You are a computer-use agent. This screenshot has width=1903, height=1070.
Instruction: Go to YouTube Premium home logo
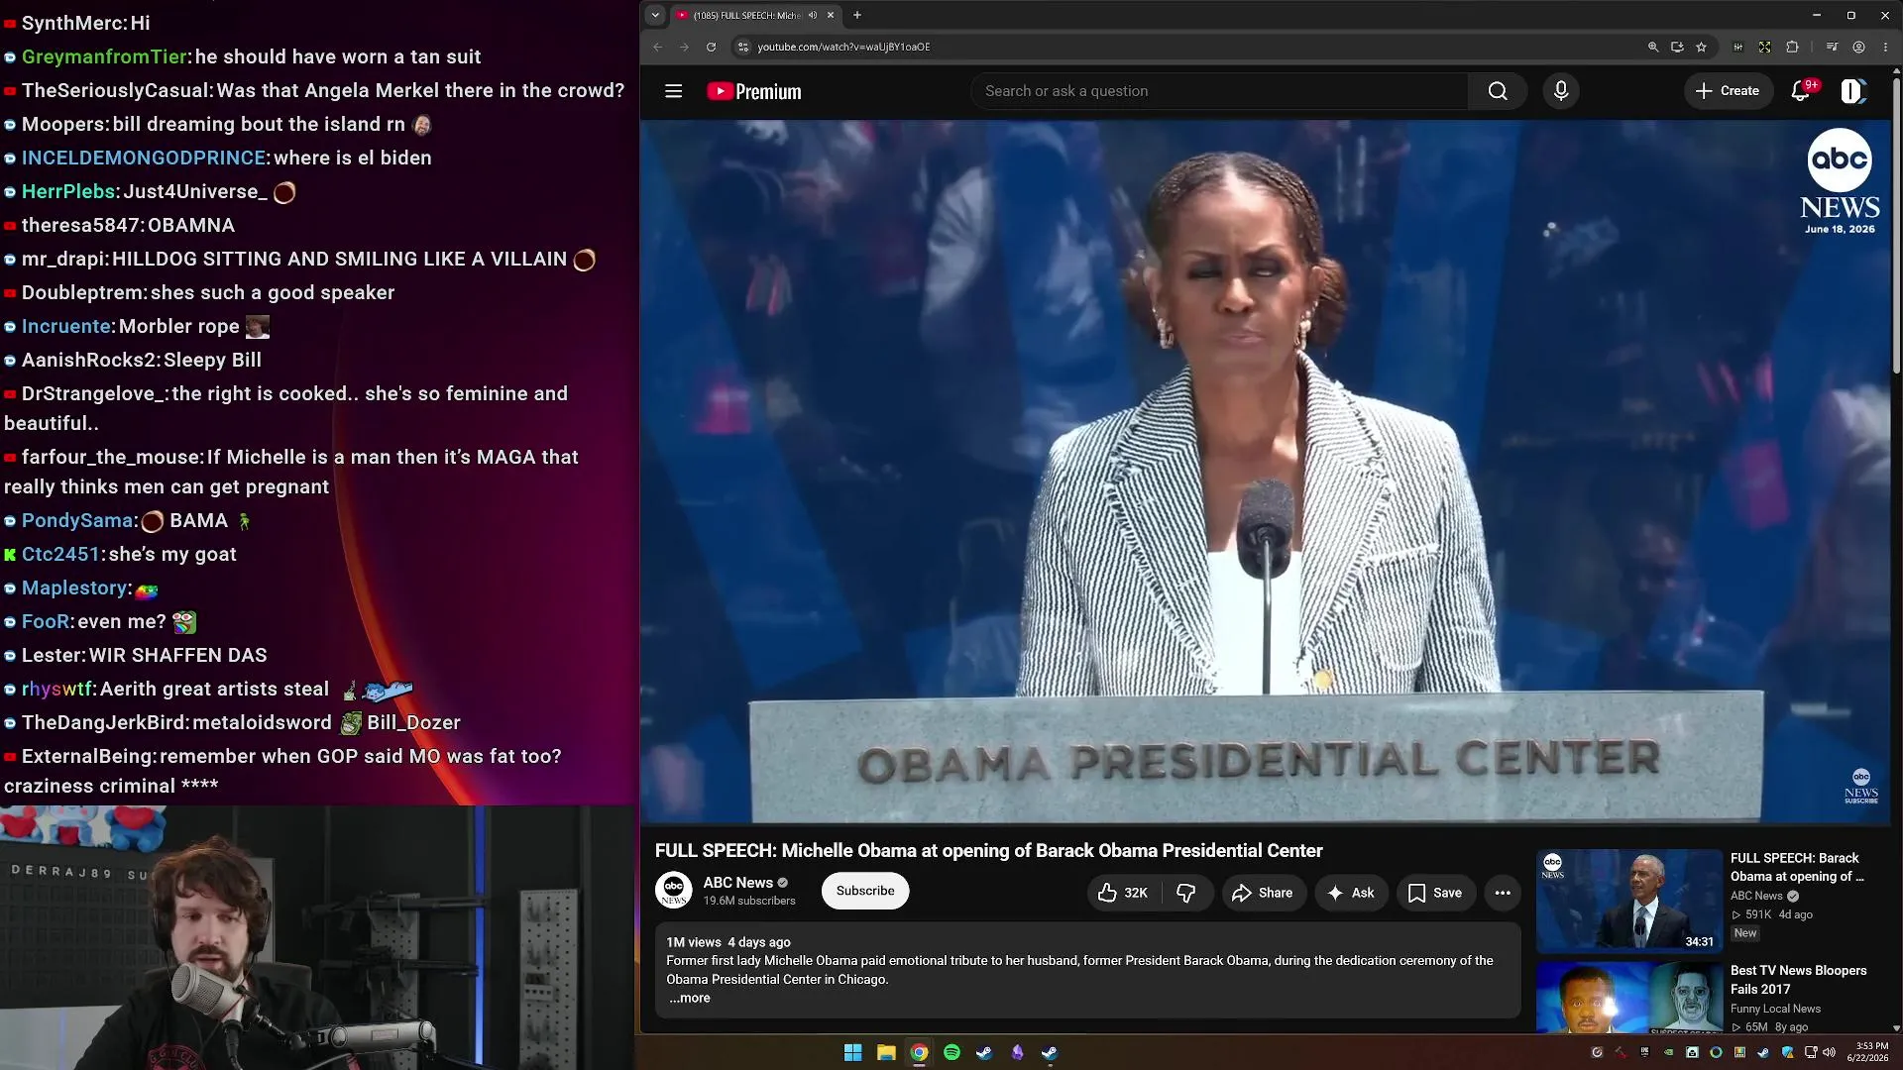point(753,91)
